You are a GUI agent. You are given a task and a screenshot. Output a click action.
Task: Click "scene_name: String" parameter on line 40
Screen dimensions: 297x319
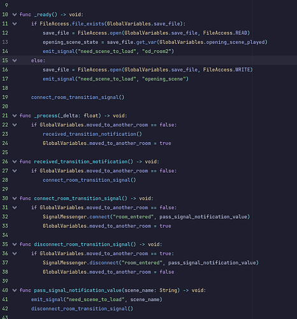click(150, 290)
